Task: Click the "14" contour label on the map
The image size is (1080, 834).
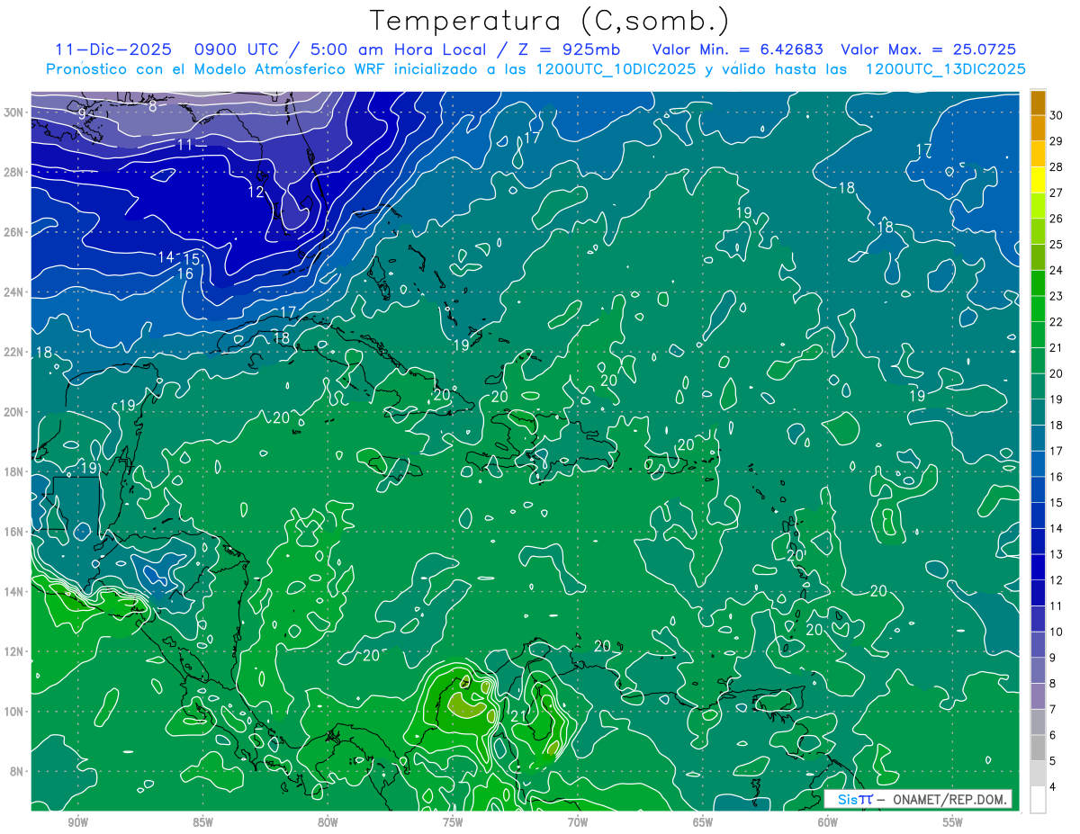Action: coord(166,257)
